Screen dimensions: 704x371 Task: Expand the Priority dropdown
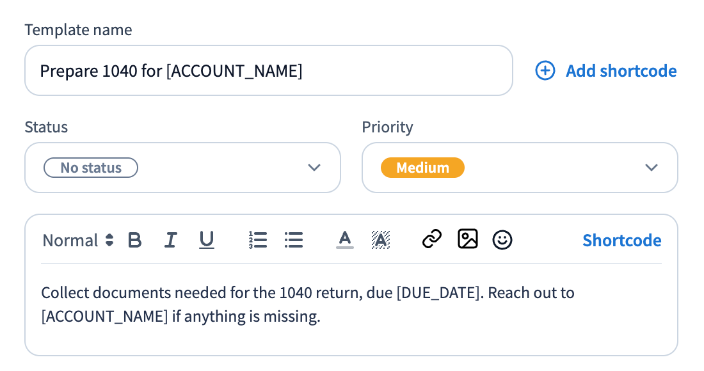(x=520, y=168)
